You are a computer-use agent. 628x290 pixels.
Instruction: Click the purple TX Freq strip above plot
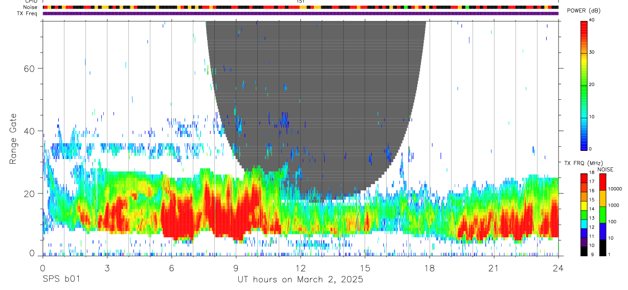[301, 13]
